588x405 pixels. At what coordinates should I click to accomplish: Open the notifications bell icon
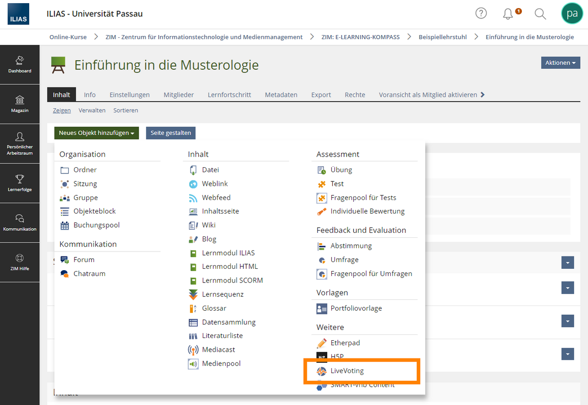click(508, 14)
